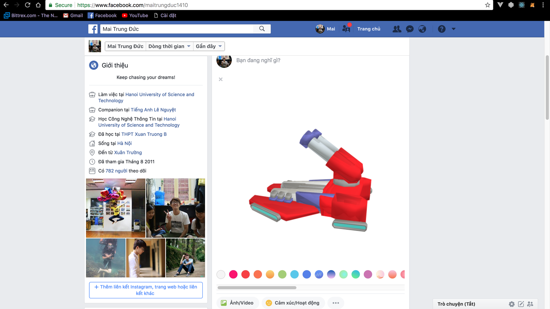Open Messenger from the top navigation bar

point(409,29)
